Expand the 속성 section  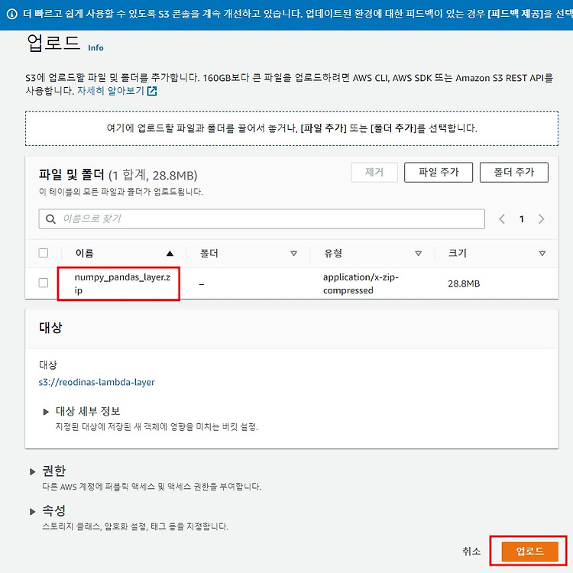(33, 511)
